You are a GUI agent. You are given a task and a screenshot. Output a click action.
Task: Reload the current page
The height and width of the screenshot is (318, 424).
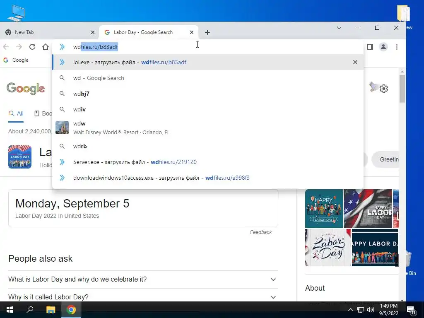[32, 47]
